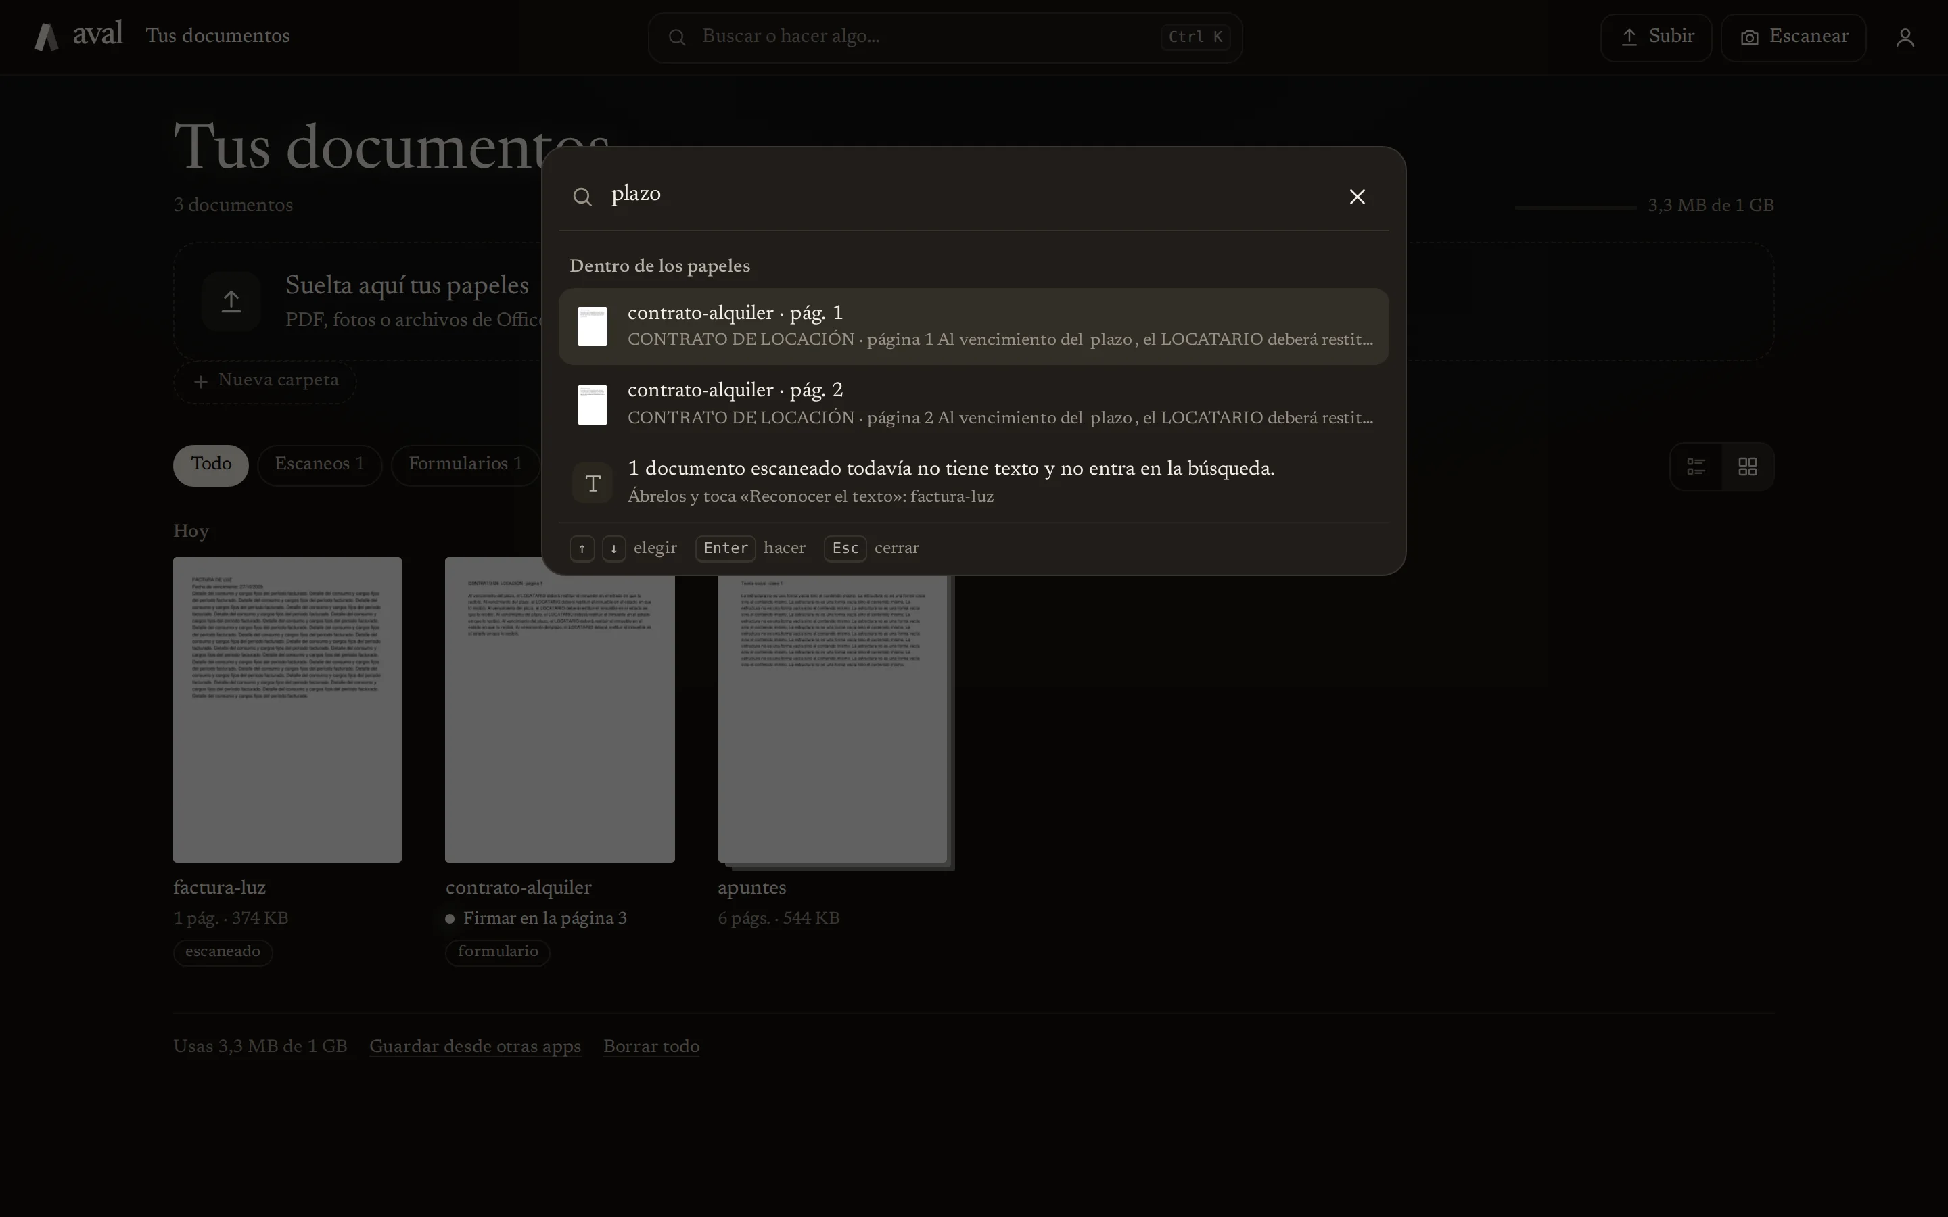Select the Escaneos filter tab

[319, 465]
